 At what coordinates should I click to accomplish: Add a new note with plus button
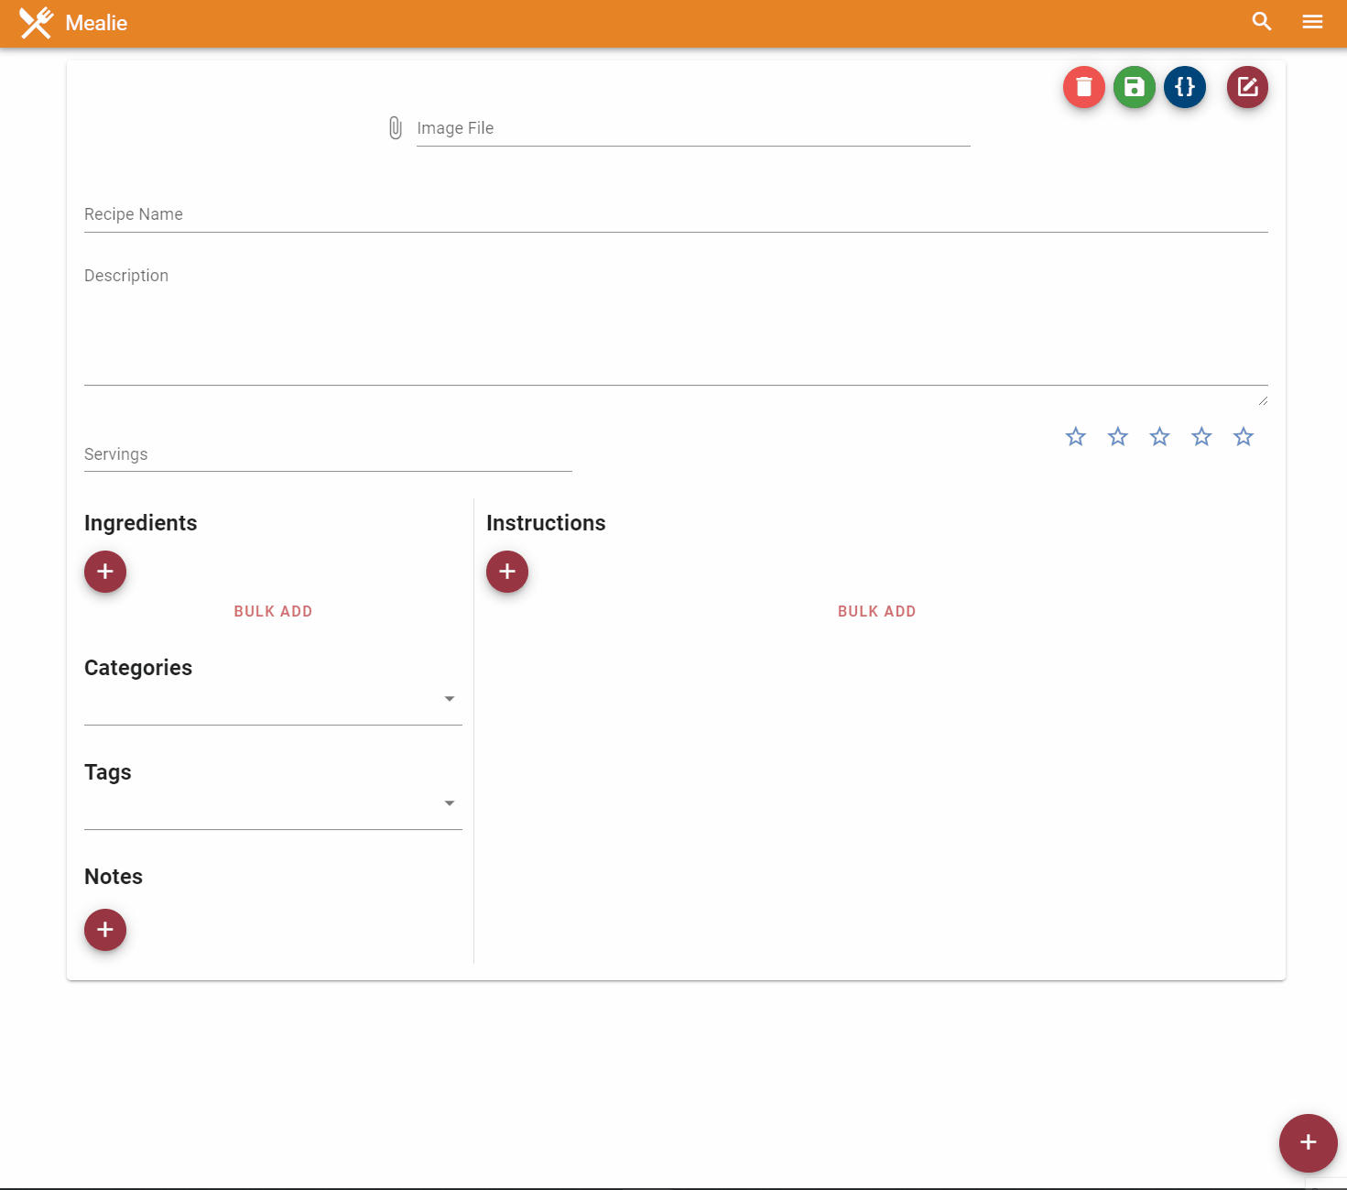pos(105,930)
